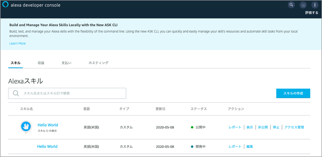The height and width of the screenshot is (157, 322).
Task: Click the square account icon in header
Action: point(303,5)
